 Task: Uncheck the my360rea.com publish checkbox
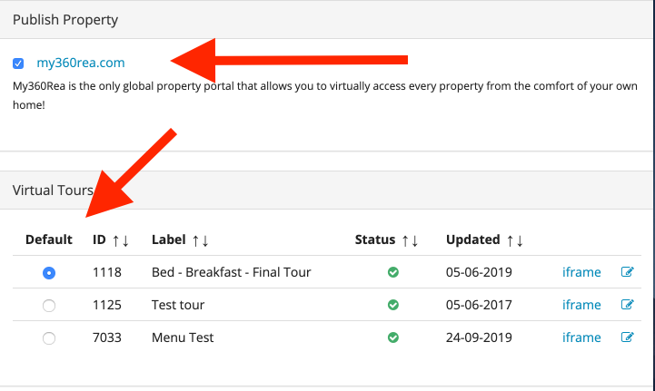[18, 64]
